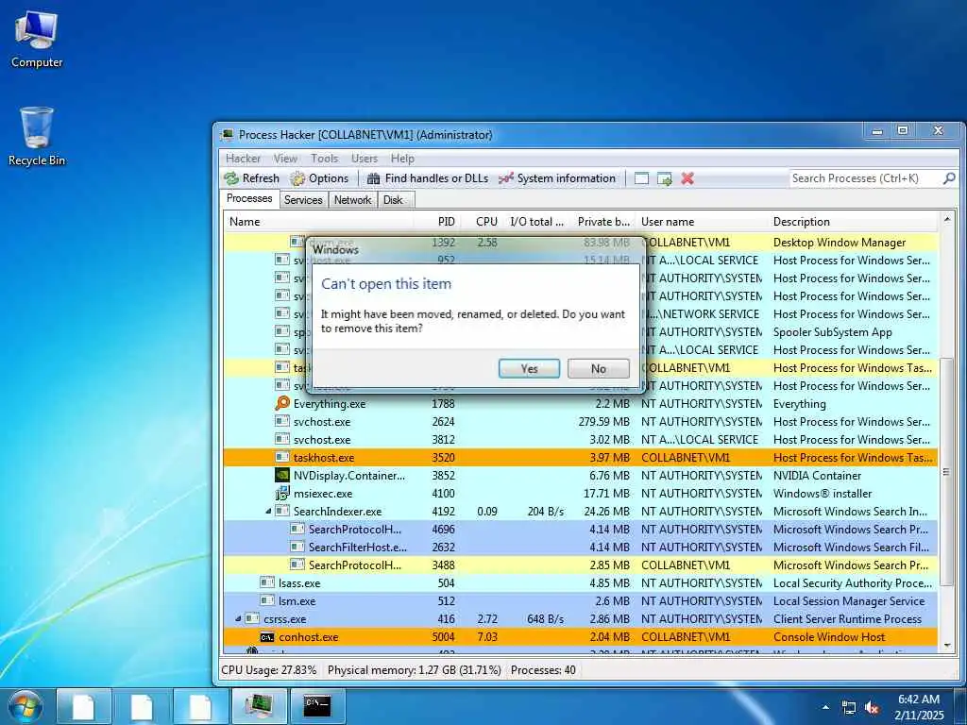Open the Windows Start button
The width and height of the screenshot is (967, 725).
(x=25, y=706)
